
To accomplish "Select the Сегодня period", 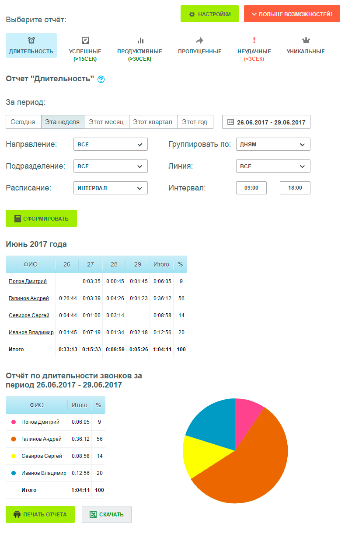I will click(x=24, y=122).
